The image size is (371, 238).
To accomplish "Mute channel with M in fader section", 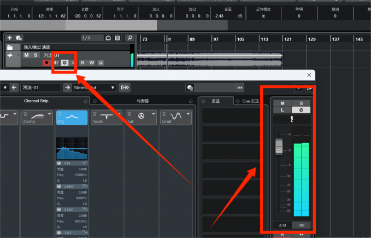I will 282,103.
